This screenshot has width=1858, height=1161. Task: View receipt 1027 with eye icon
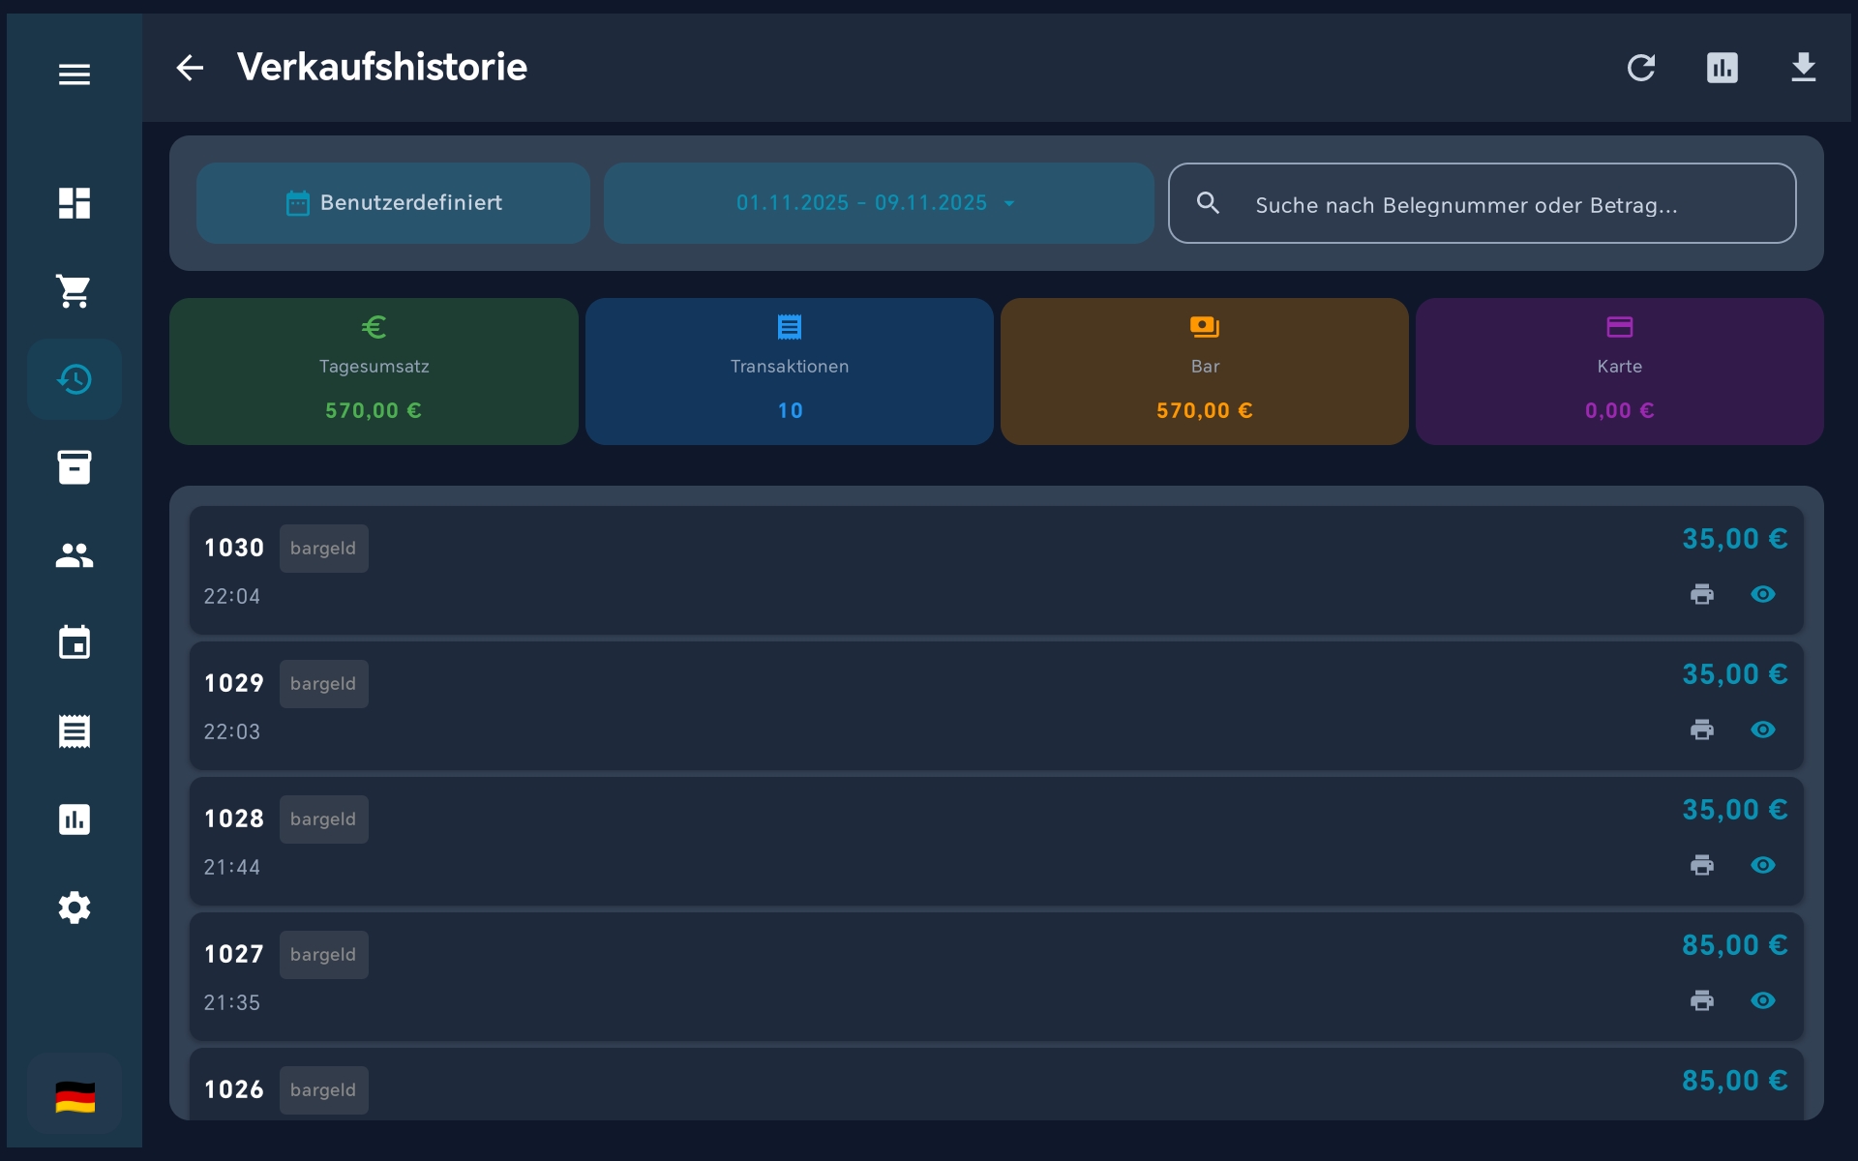click(x=1763, y=1000)
